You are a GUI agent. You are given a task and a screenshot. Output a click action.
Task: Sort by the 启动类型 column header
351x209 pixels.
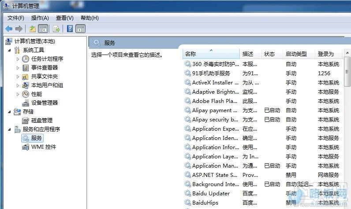tap(299, 54)
